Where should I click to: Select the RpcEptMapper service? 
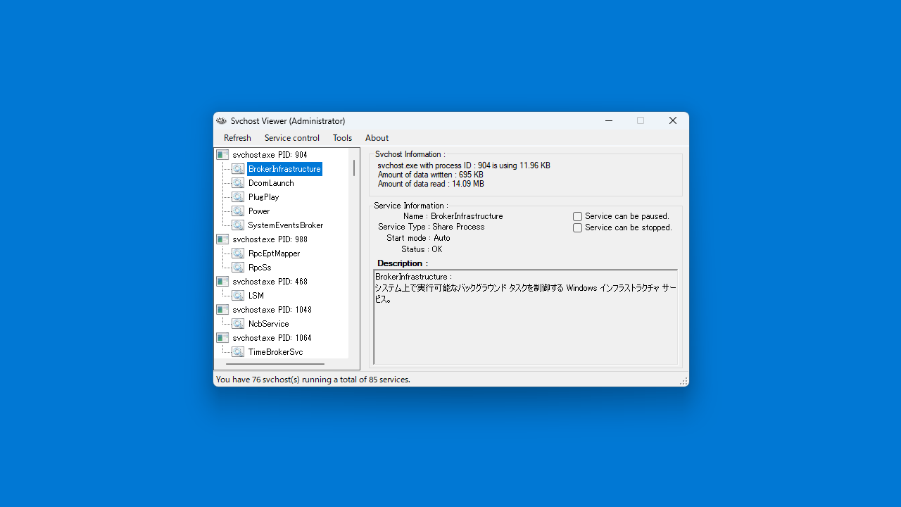[x=274, y=254]
